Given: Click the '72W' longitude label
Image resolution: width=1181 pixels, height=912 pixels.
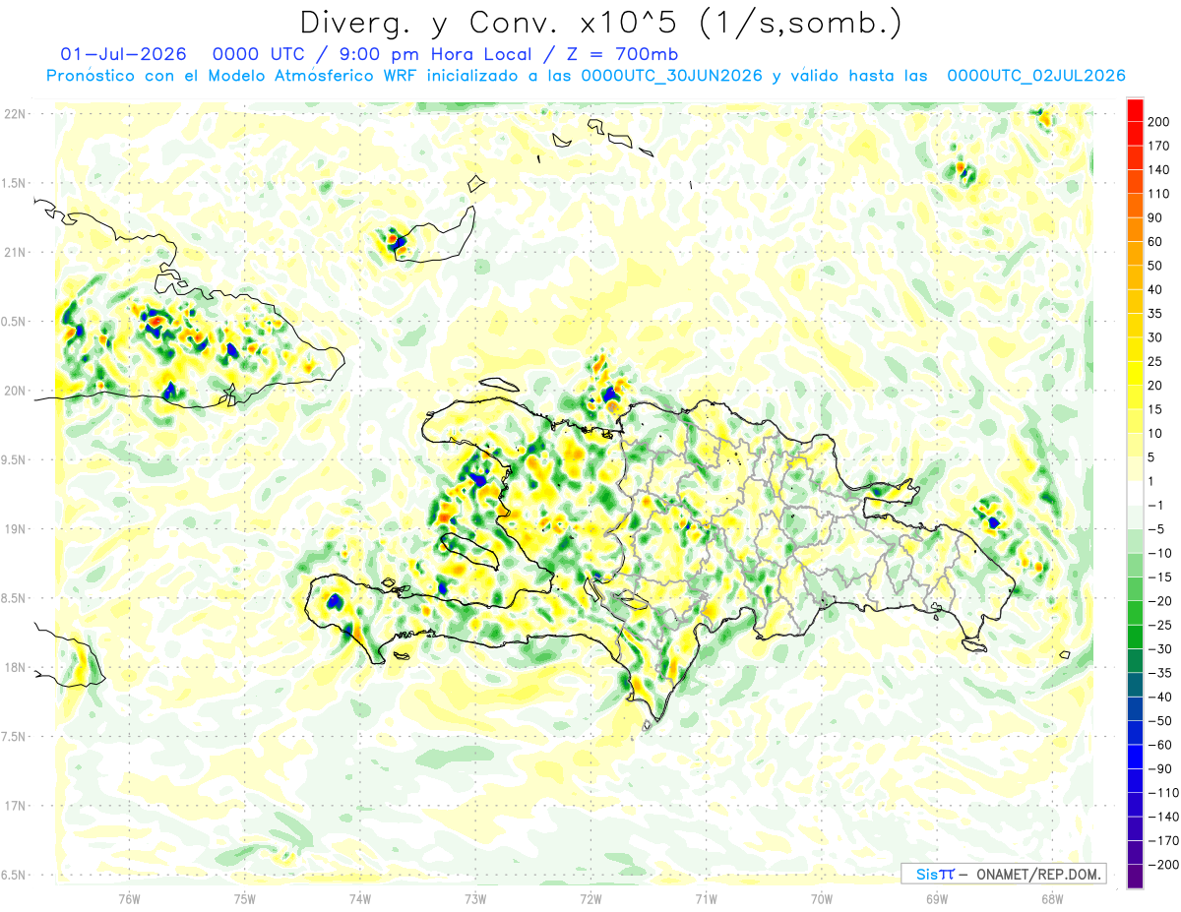Looking at the screenshot, I should coord(590,899).
